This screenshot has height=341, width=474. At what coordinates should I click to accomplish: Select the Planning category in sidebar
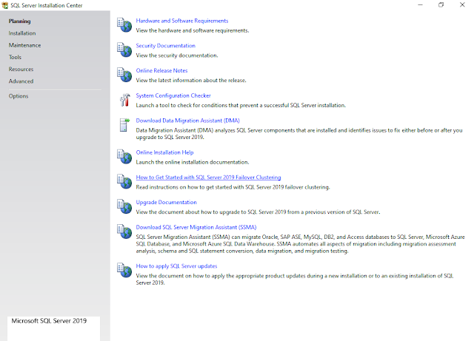(20, 21)
